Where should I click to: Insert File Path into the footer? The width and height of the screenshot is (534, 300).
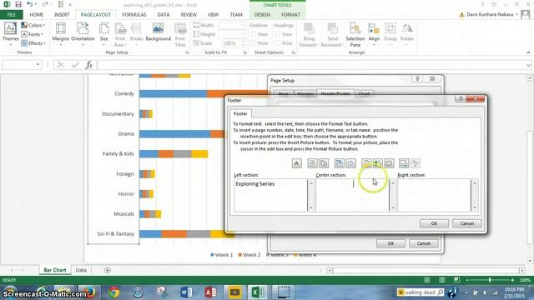(366, 163)
